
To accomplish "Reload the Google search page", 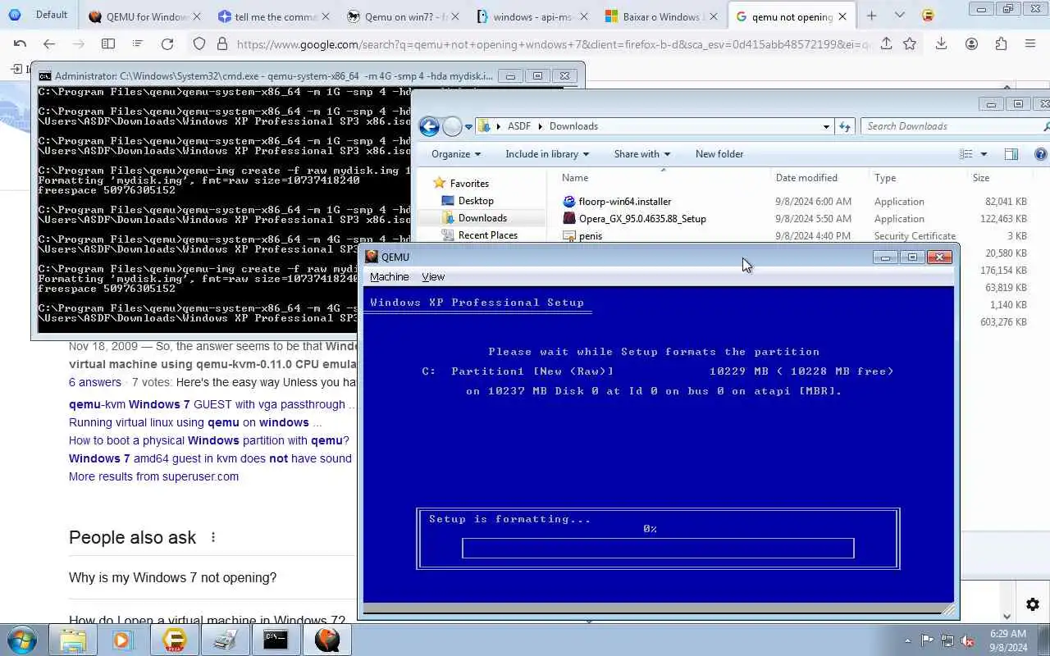I will [x=167, y=44].
